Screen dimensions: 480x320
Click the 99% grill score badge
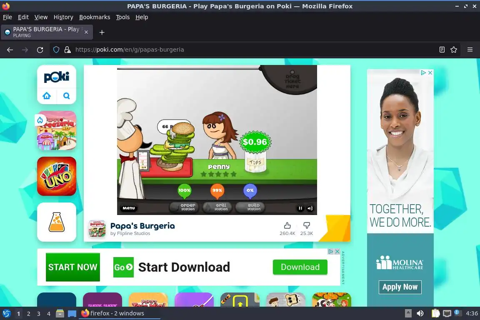click(x=217, y=190)
